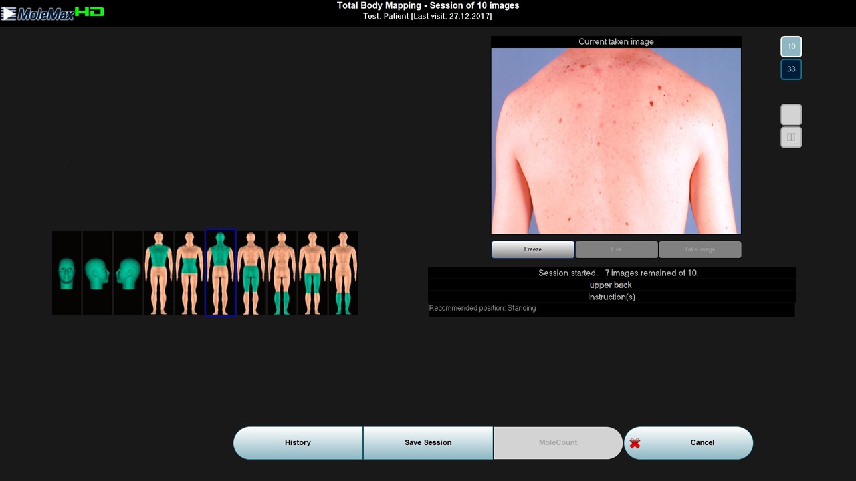
Task: Switch to the 33 images session mode
Action: tap(791, 69)
